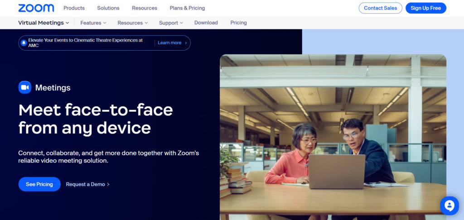Open the Solutions menu
The height and width of the screenshot is (220, 464).
click(x=108, y=8)
